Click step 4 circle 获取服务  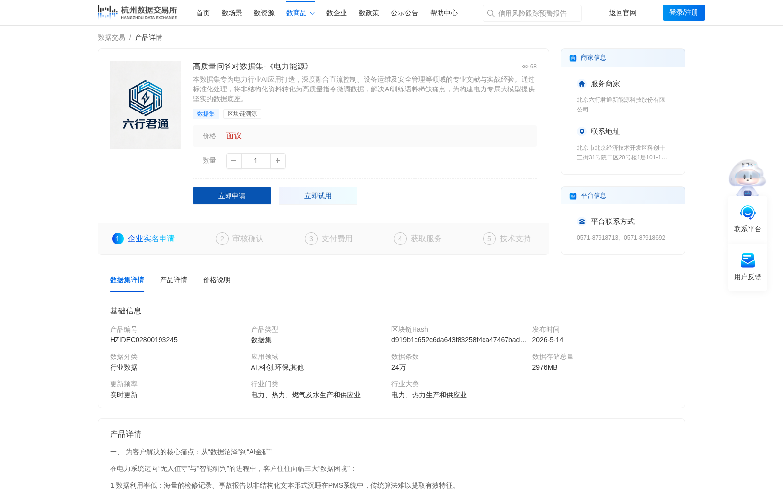(x=400, y=239)
